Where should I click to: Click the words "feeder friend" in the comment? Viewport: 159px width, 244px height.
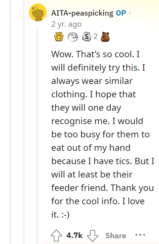(x=79, y=188)
